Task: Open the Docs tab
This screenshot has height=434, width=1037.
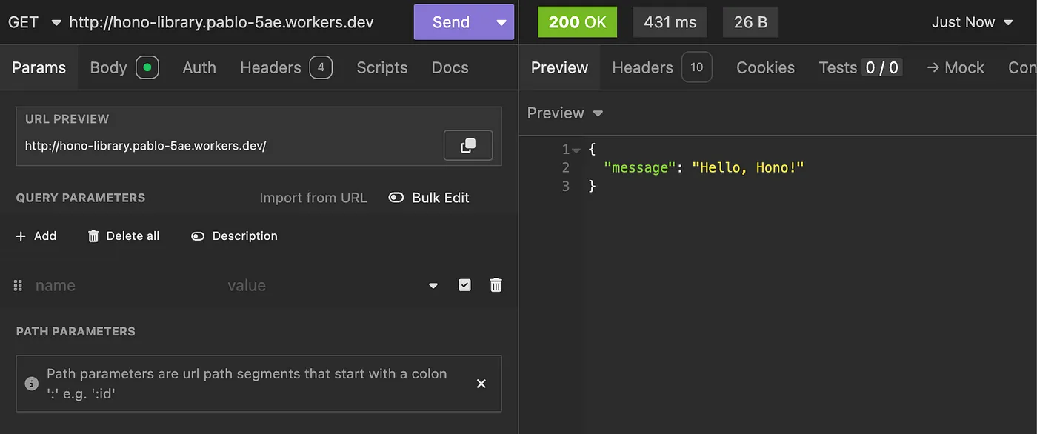Action: click(x=450, y=67)
